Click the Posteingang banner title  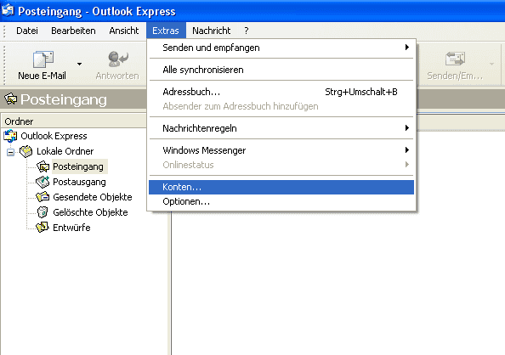point(64,99)
